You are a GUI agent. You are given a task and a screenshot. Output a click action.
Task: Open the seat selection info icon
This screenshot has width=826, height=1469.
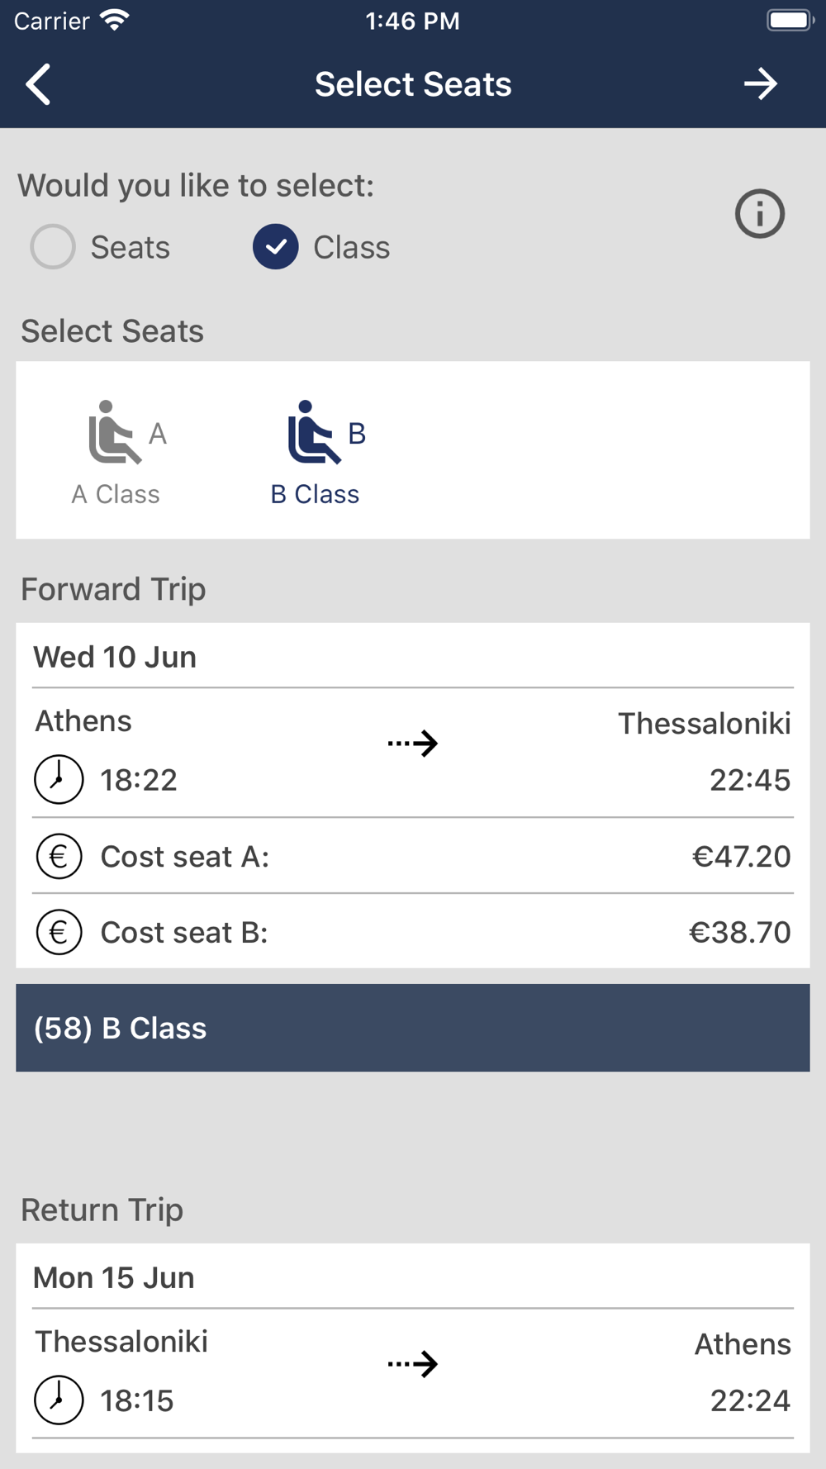(759, 214)
